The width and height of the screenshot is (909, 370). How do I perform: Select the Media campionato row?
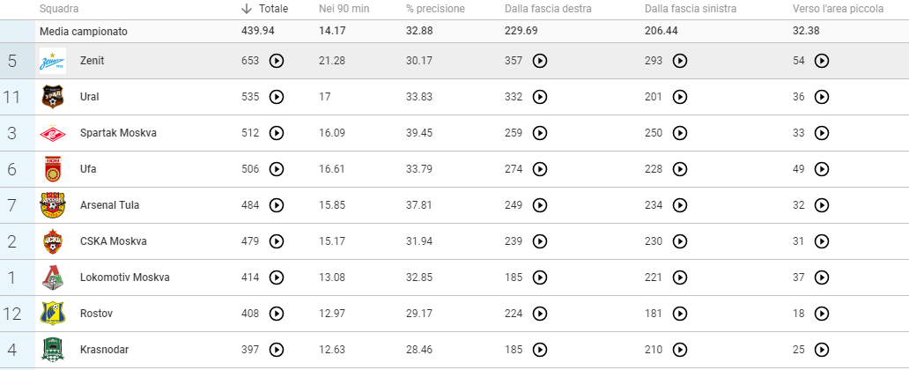click(x=454, y=32)
